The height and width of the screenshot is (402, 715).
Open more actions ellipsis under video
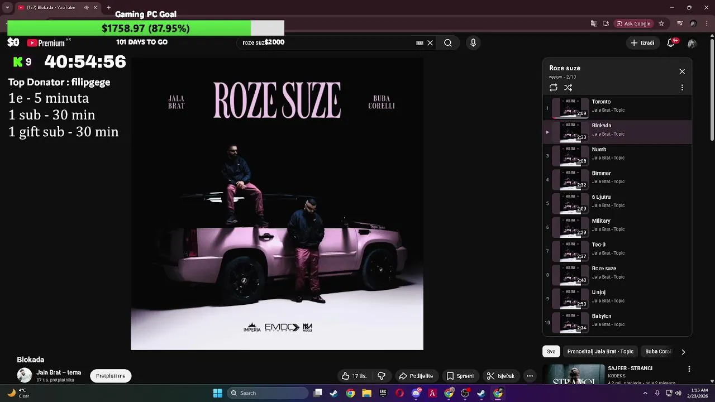coord(530,376)
